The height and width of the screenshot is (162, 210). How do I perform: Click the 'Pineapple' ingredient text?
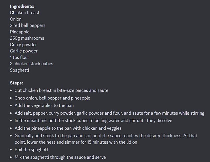click(20, 32)
